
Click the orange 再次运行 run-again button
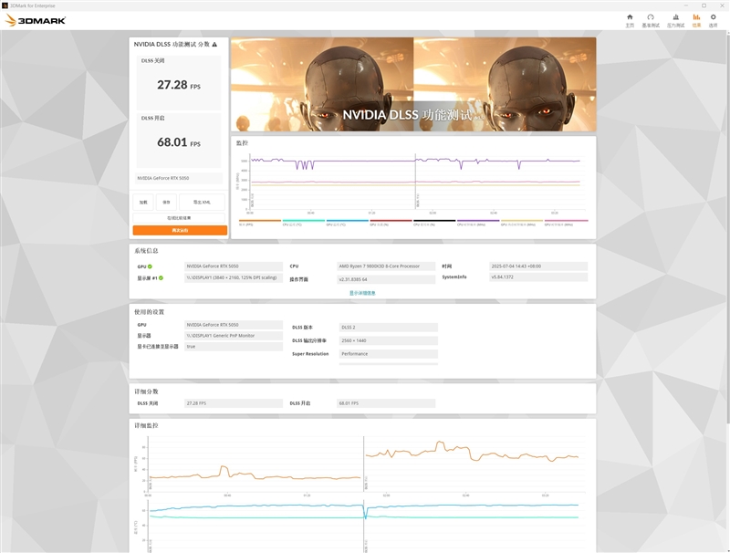(x=180, y=230)
